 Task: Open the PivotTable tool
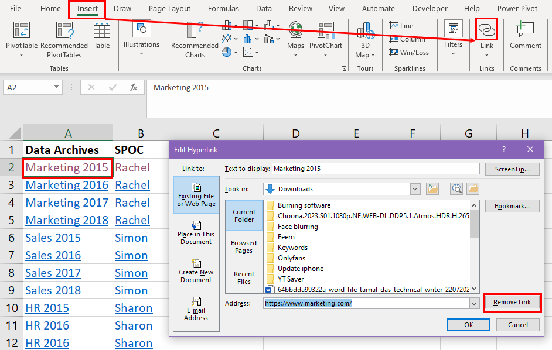coord(22,39)
